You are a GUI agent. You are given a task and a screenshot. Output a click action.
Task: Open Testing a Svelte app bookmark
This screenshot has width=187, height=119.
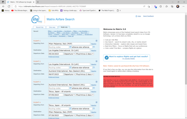[x=69, y=11]
